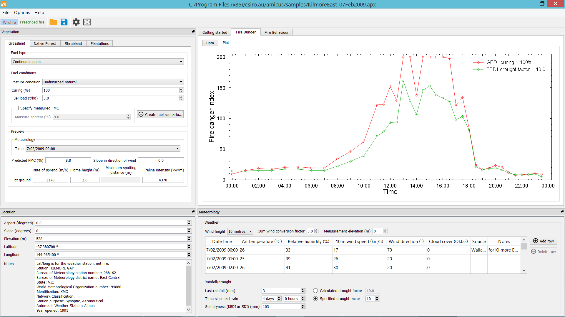
Task: Undock the Meteorology panel float icon
Action: (562, 212)
